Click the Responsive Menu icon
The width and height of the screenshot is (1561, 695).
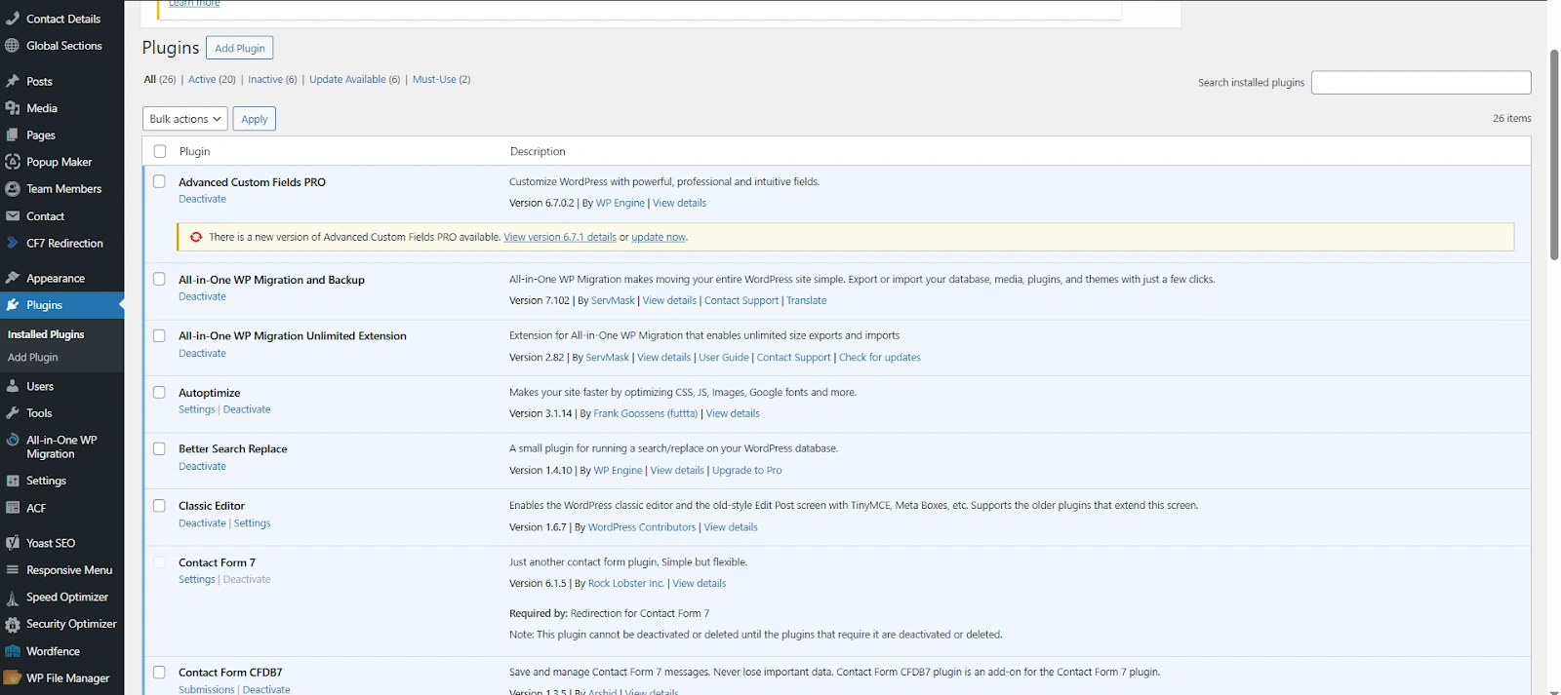pyautogui.click(x=12, y=570)
